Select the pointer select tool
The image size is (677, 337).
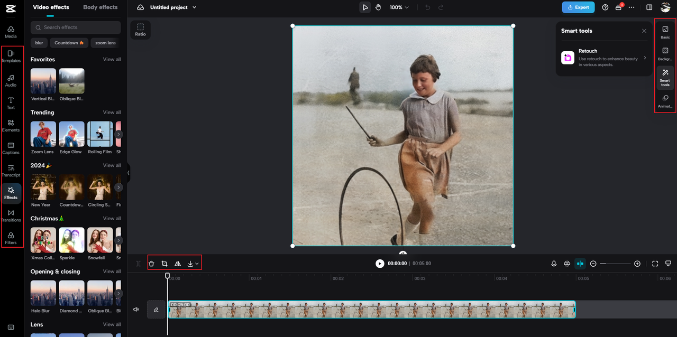click(x=365, y=7)
